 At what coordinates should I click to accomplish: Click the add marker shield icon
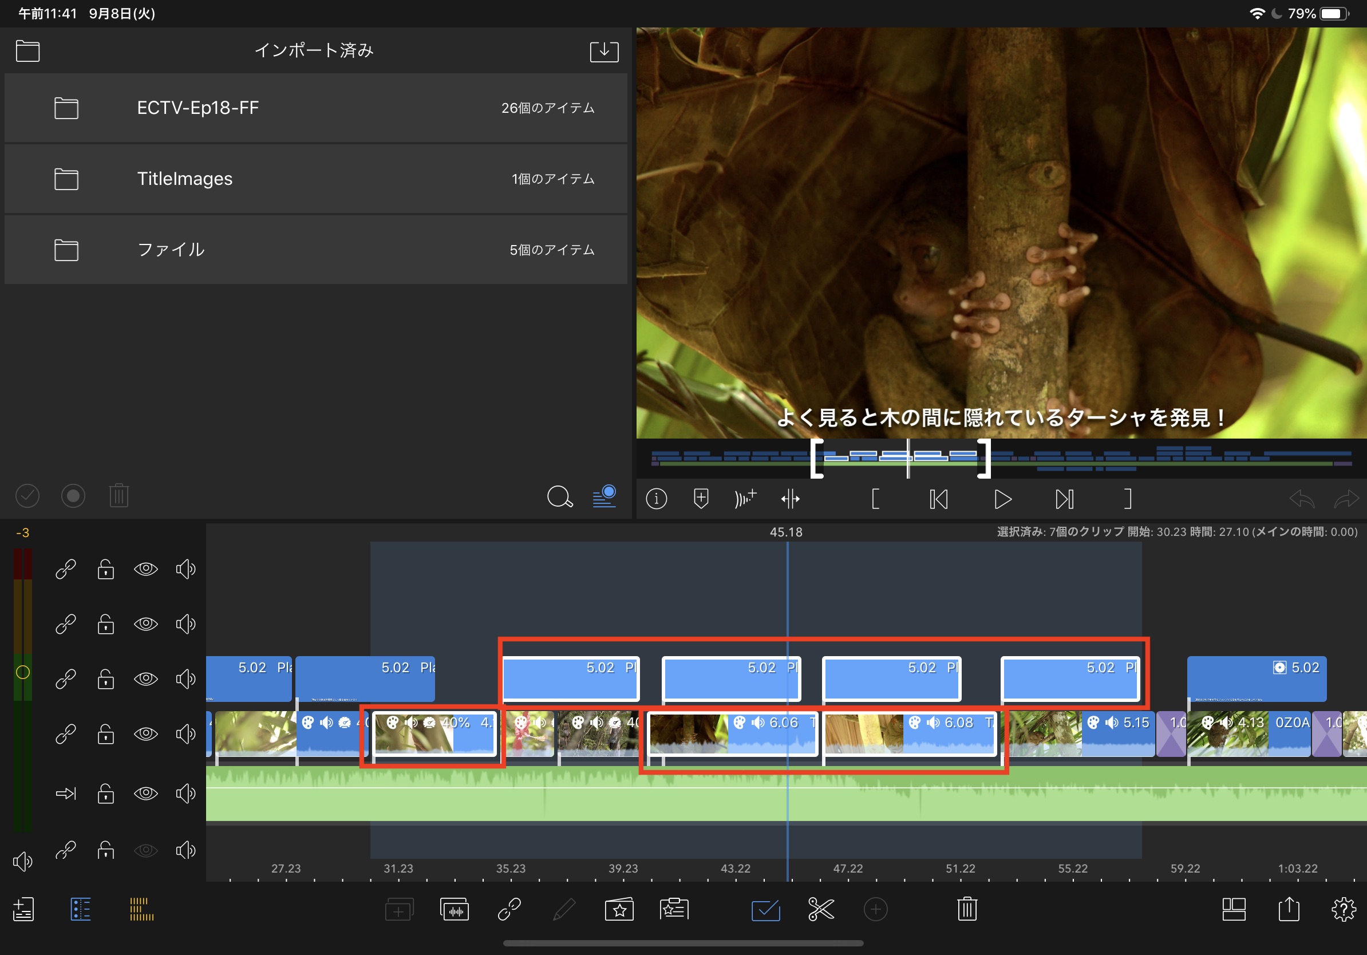coord(701,499)
